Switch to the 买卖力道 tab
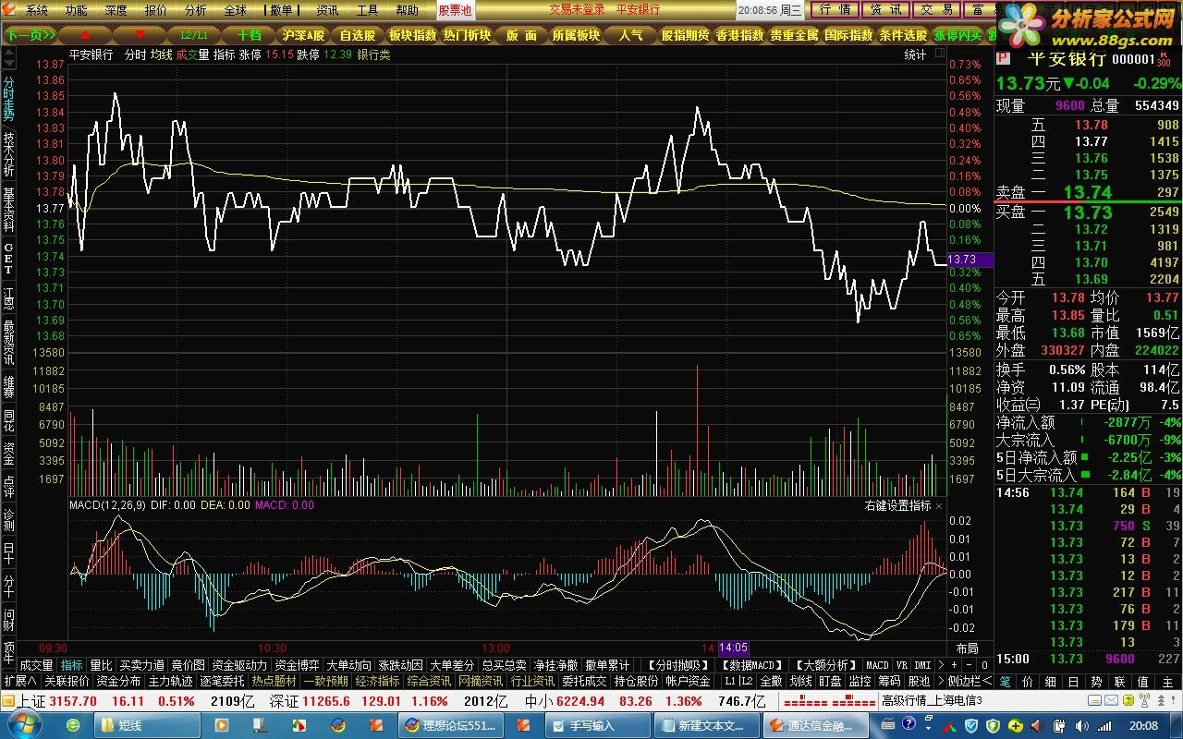This screenshot has width=1183, height=739. [x=141, y=665]
